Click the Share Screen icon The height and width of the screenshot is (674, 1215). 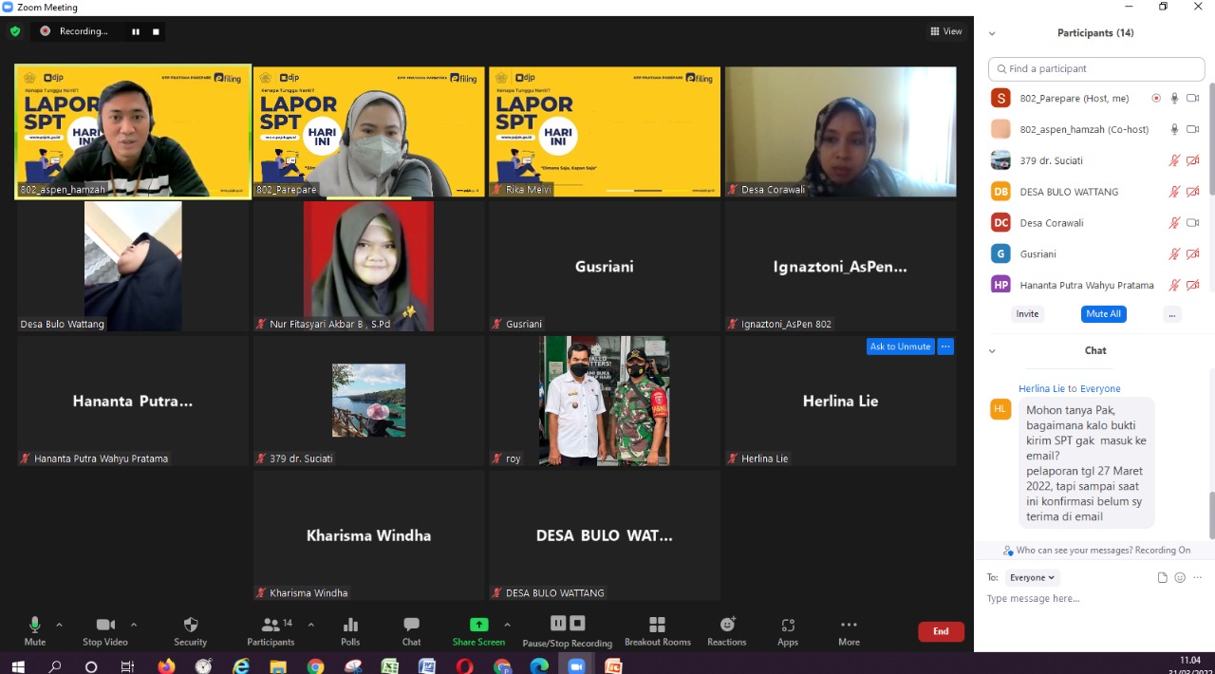tap(478, 625)
